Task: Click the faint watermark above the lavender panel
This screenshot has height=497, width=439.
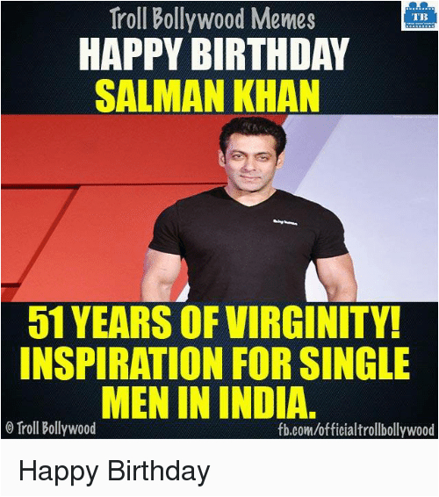Action: 414,118
